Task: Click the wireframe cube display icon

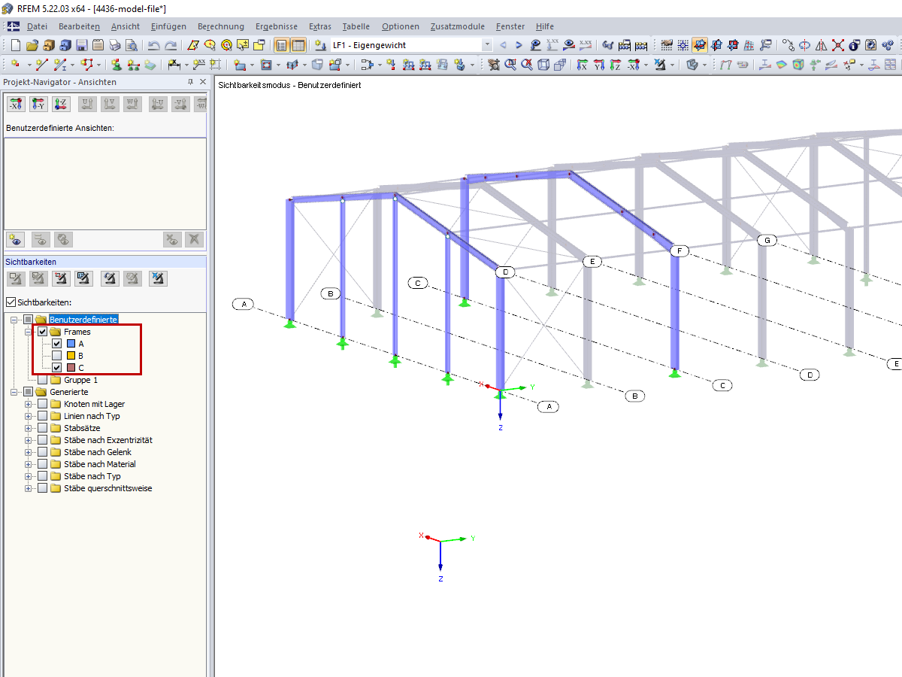Action: (x=543, y=65)
